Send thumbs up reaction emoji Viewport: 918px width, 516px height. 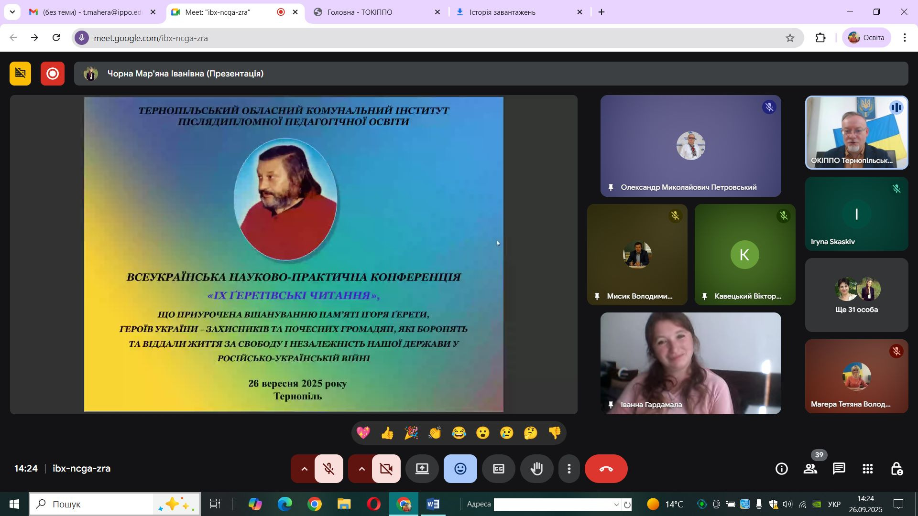[x=387, y=433]
